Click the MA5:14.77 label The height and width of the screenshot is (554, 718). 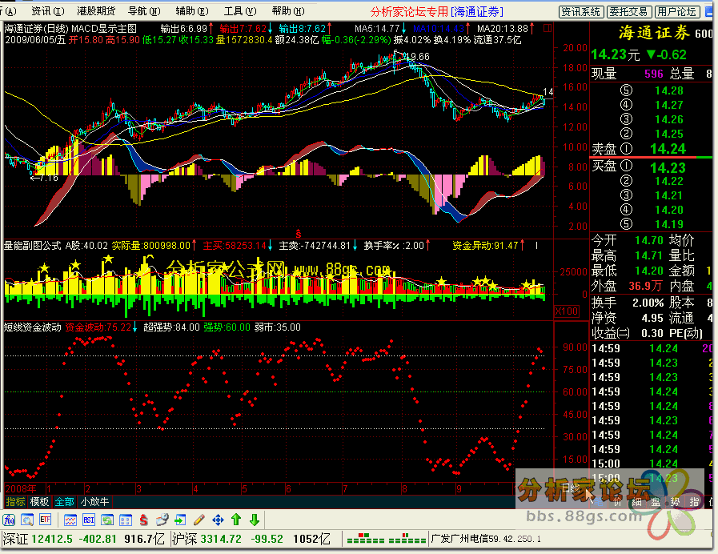(x=377, y=28)
